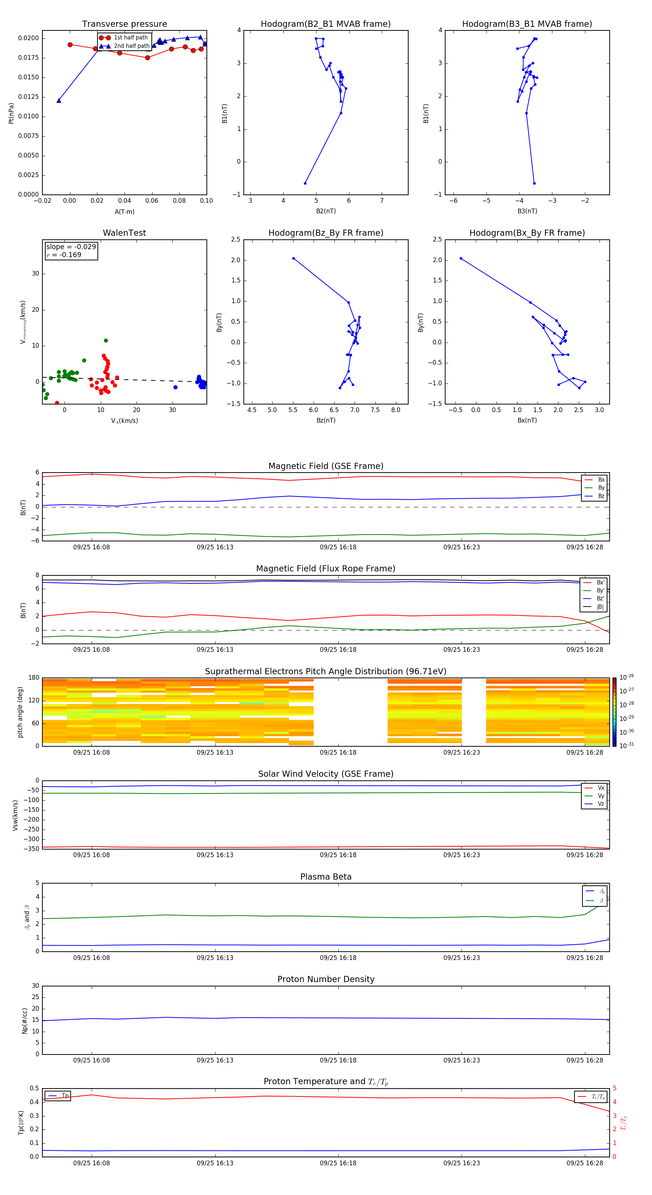This screenshot has height=1195, width=652.
Task: Select the red Te/Tp right-side axis label
Action: click(x=624, y=1123)
